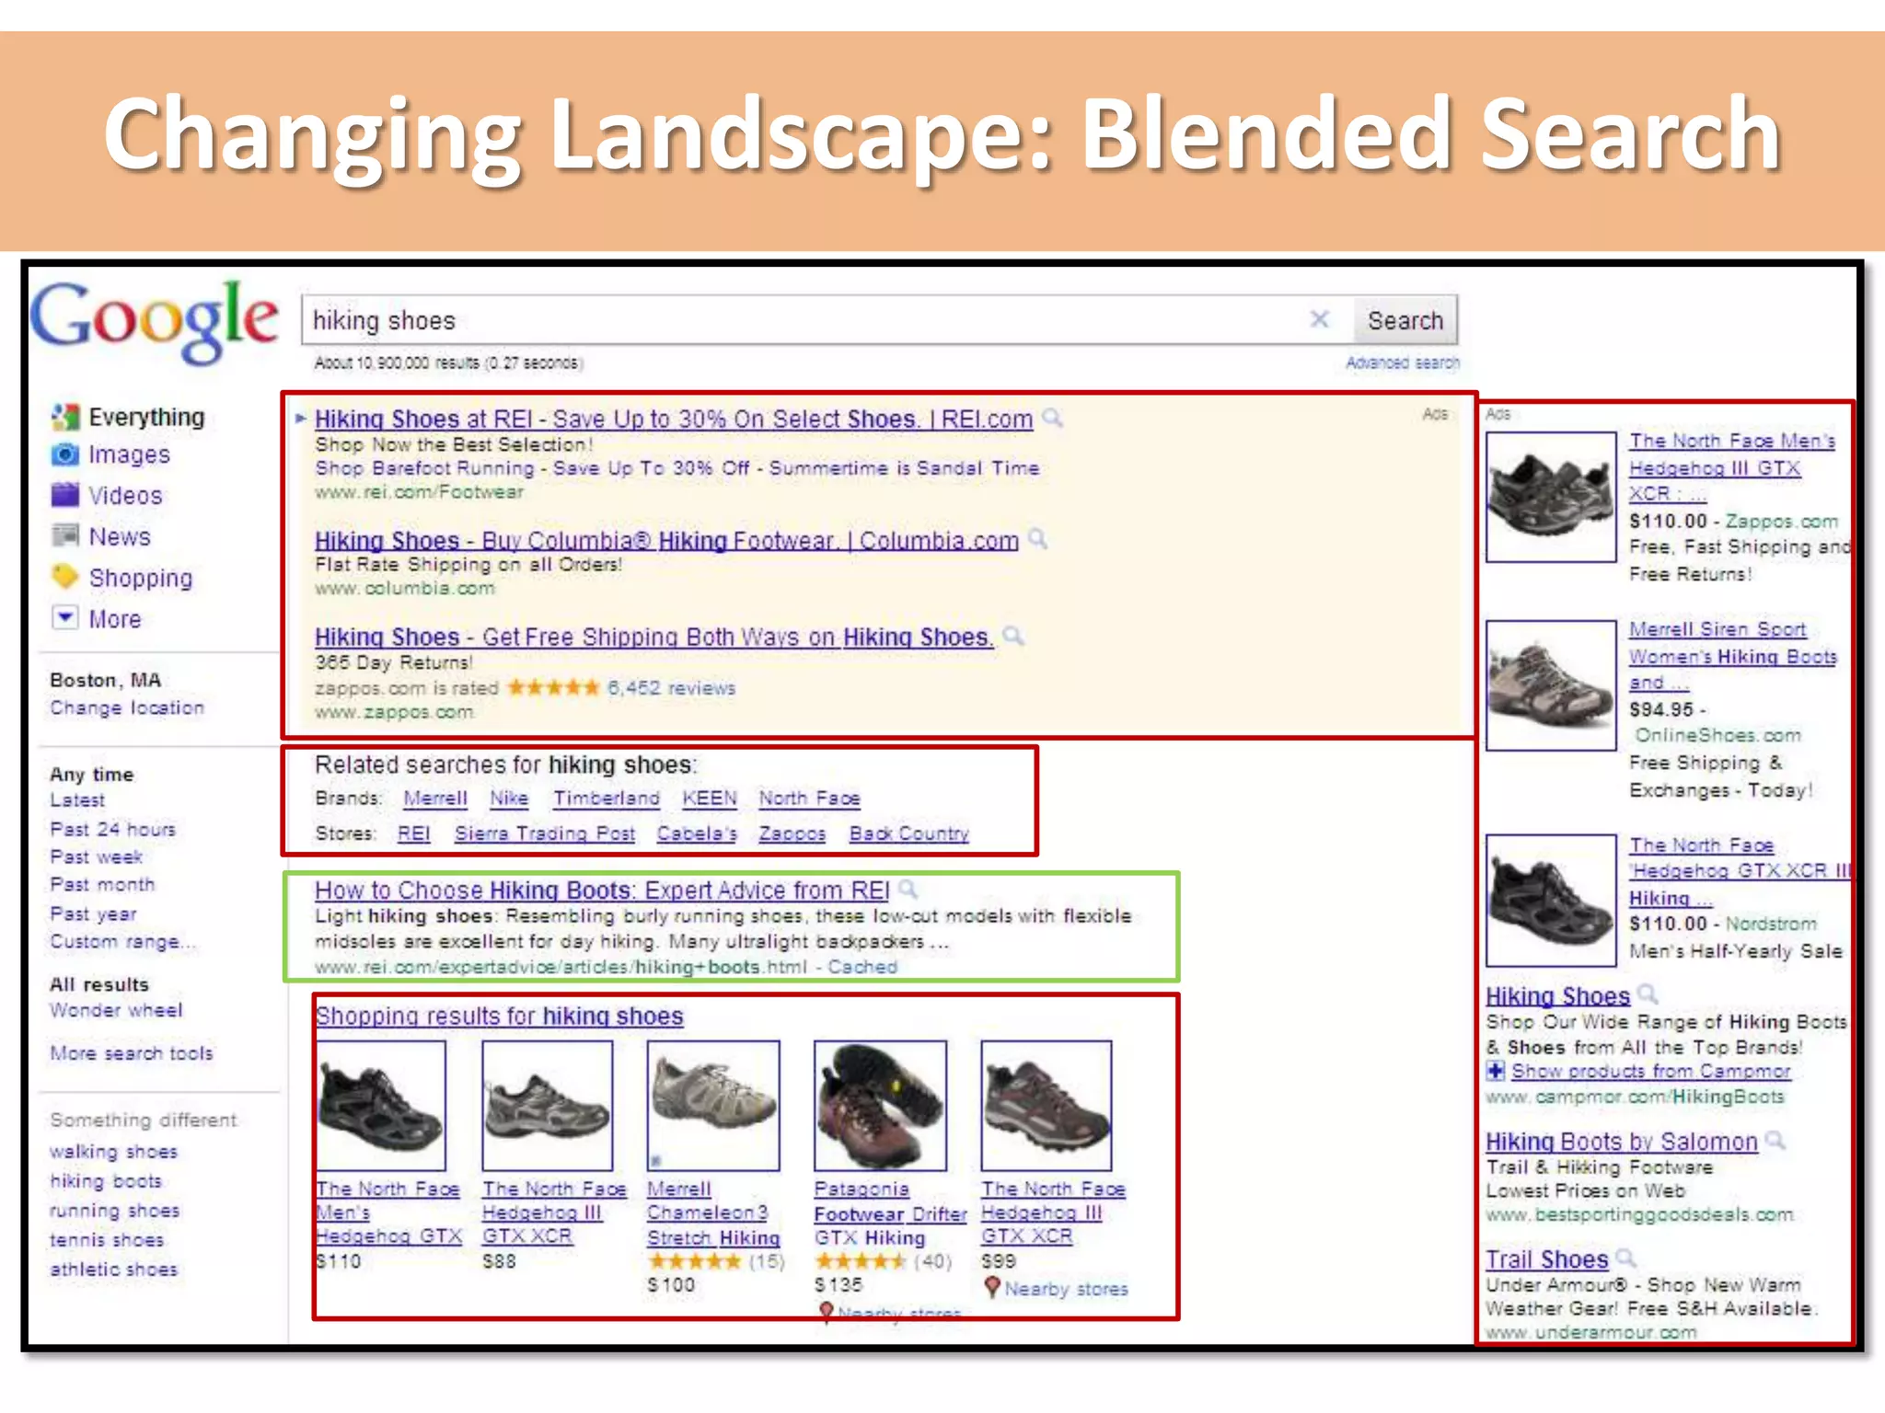Image resolution: width=1885 pixels, height=1413 pixels.
Task: Filter results by Past month
Action: pos(102,885)
